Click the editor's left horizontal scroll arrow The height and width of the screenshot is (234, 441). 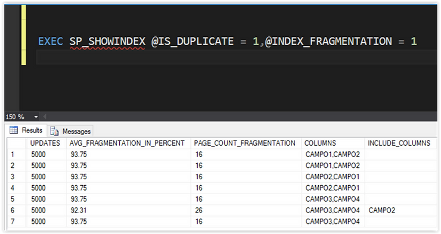tap(45, 116)
